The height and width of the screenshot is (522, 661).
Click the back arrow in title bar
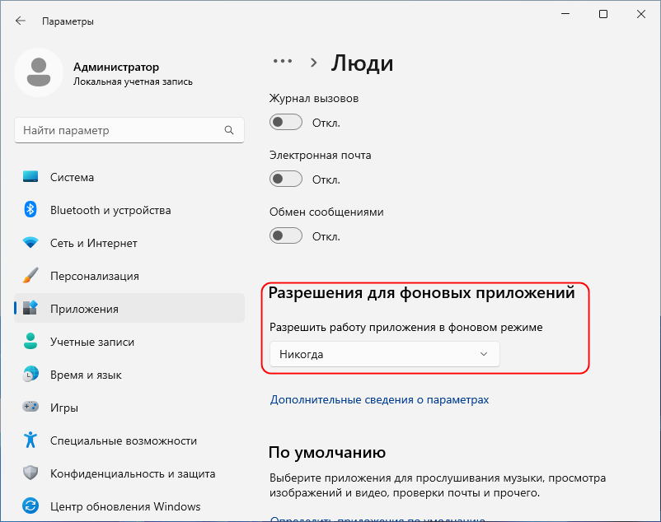point(21,21)
